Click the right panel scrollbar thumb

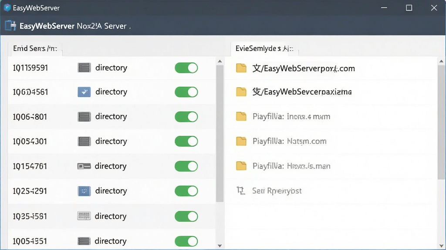[441, 122]
